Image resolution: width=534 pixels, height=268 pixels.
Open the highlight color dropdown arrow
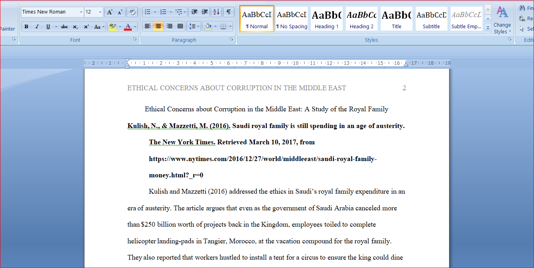(120, 27)
